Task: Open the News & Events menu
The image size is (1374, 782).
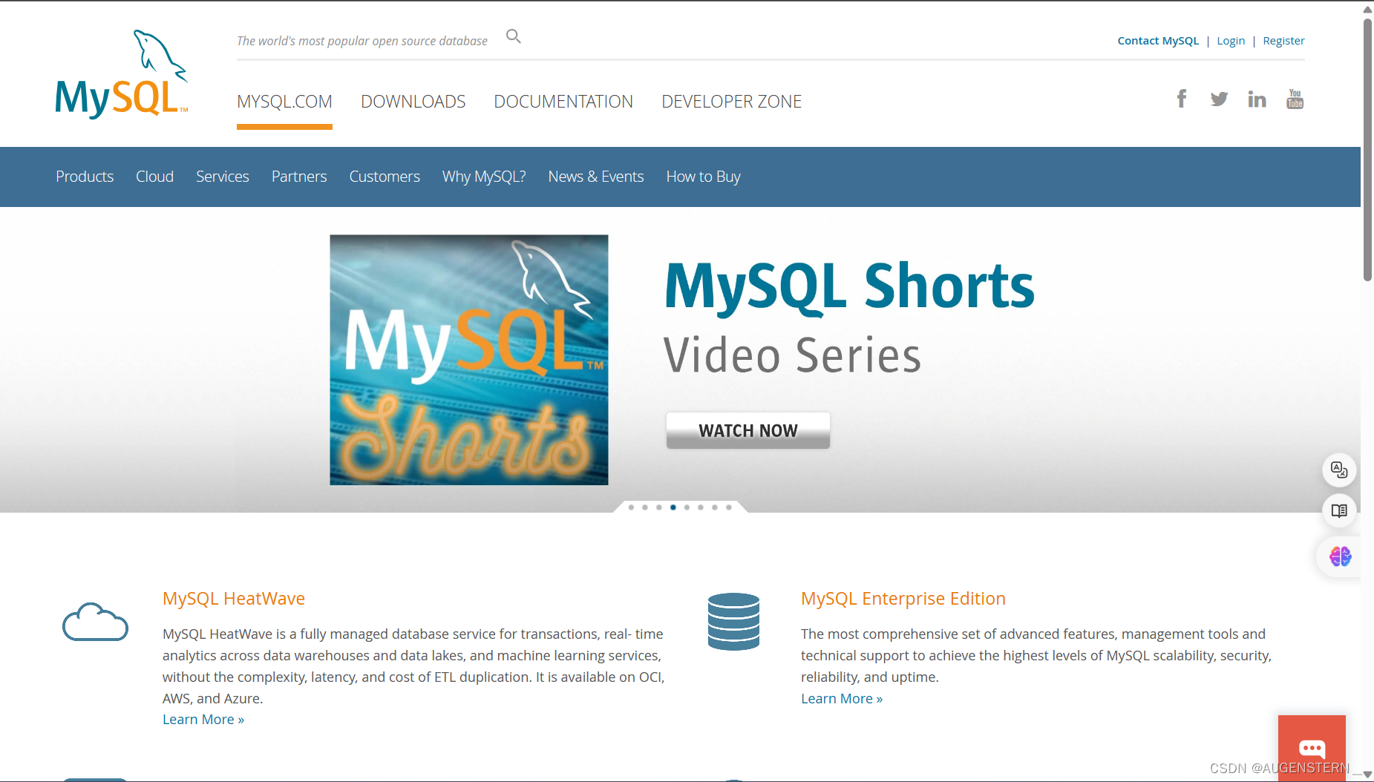Action: [x=596, y=177]
